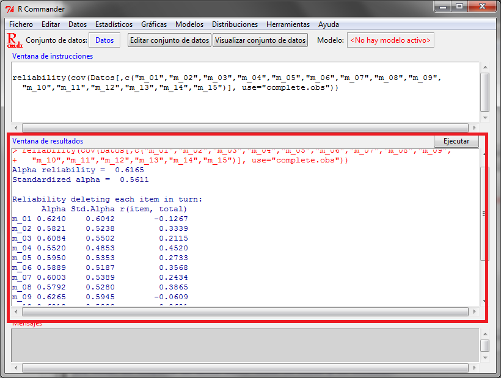The image size is (501, 378).
Task: Click inside the gray messages pane
Action: coord(245,346)
